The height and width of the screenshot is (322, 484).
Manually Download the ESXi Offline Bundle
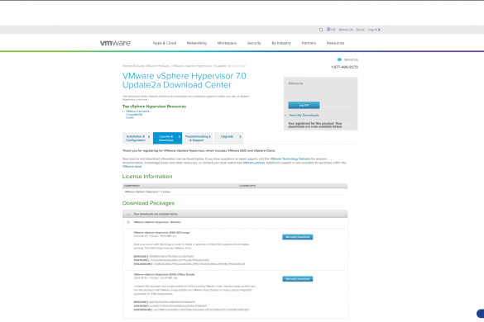[x=298, y=279]
